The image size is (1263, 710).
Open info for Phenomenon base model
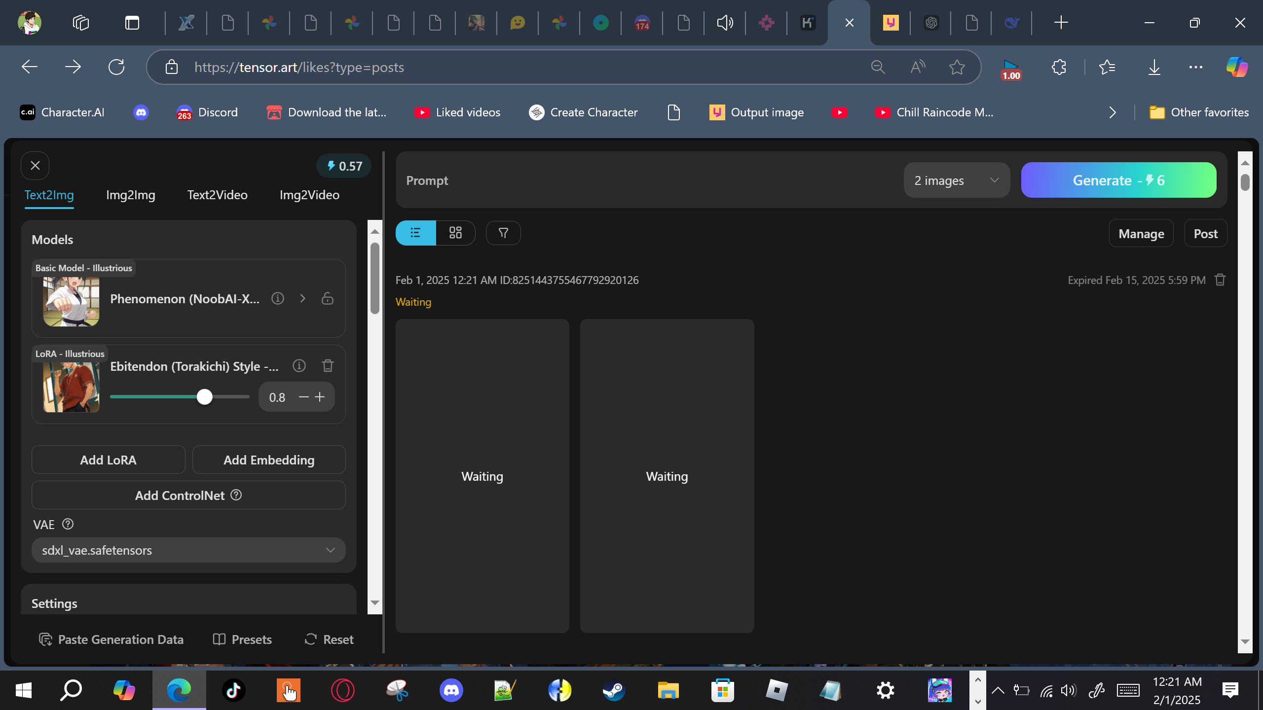point(278,298)
